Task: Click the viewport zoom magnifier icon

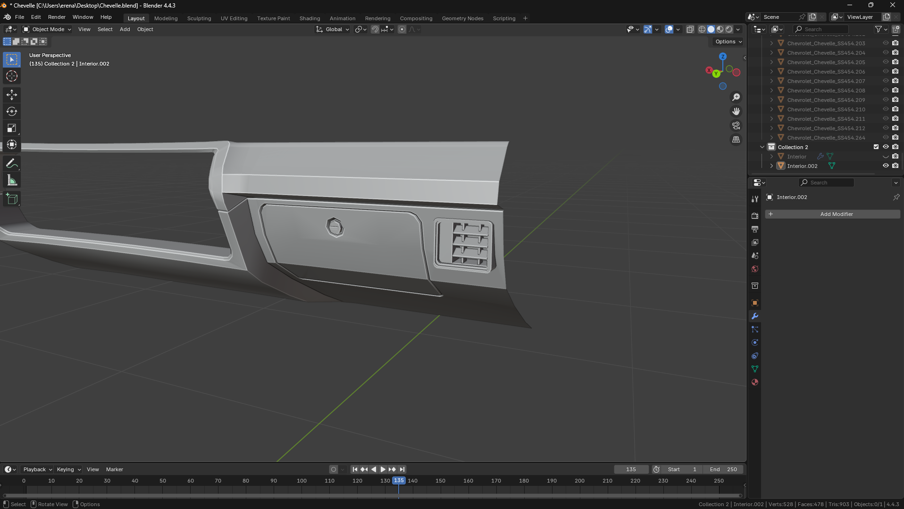Action: pyautogui.click(x=736, y=97)
